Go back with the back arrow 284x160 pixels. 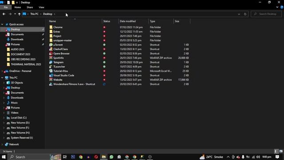[4, 14]
